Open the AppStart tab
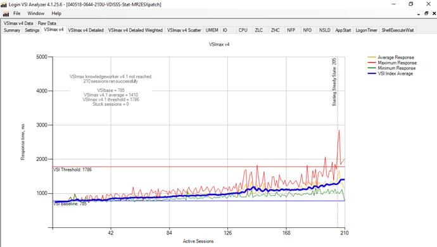 pyautogui.click(x=343, y=30)
